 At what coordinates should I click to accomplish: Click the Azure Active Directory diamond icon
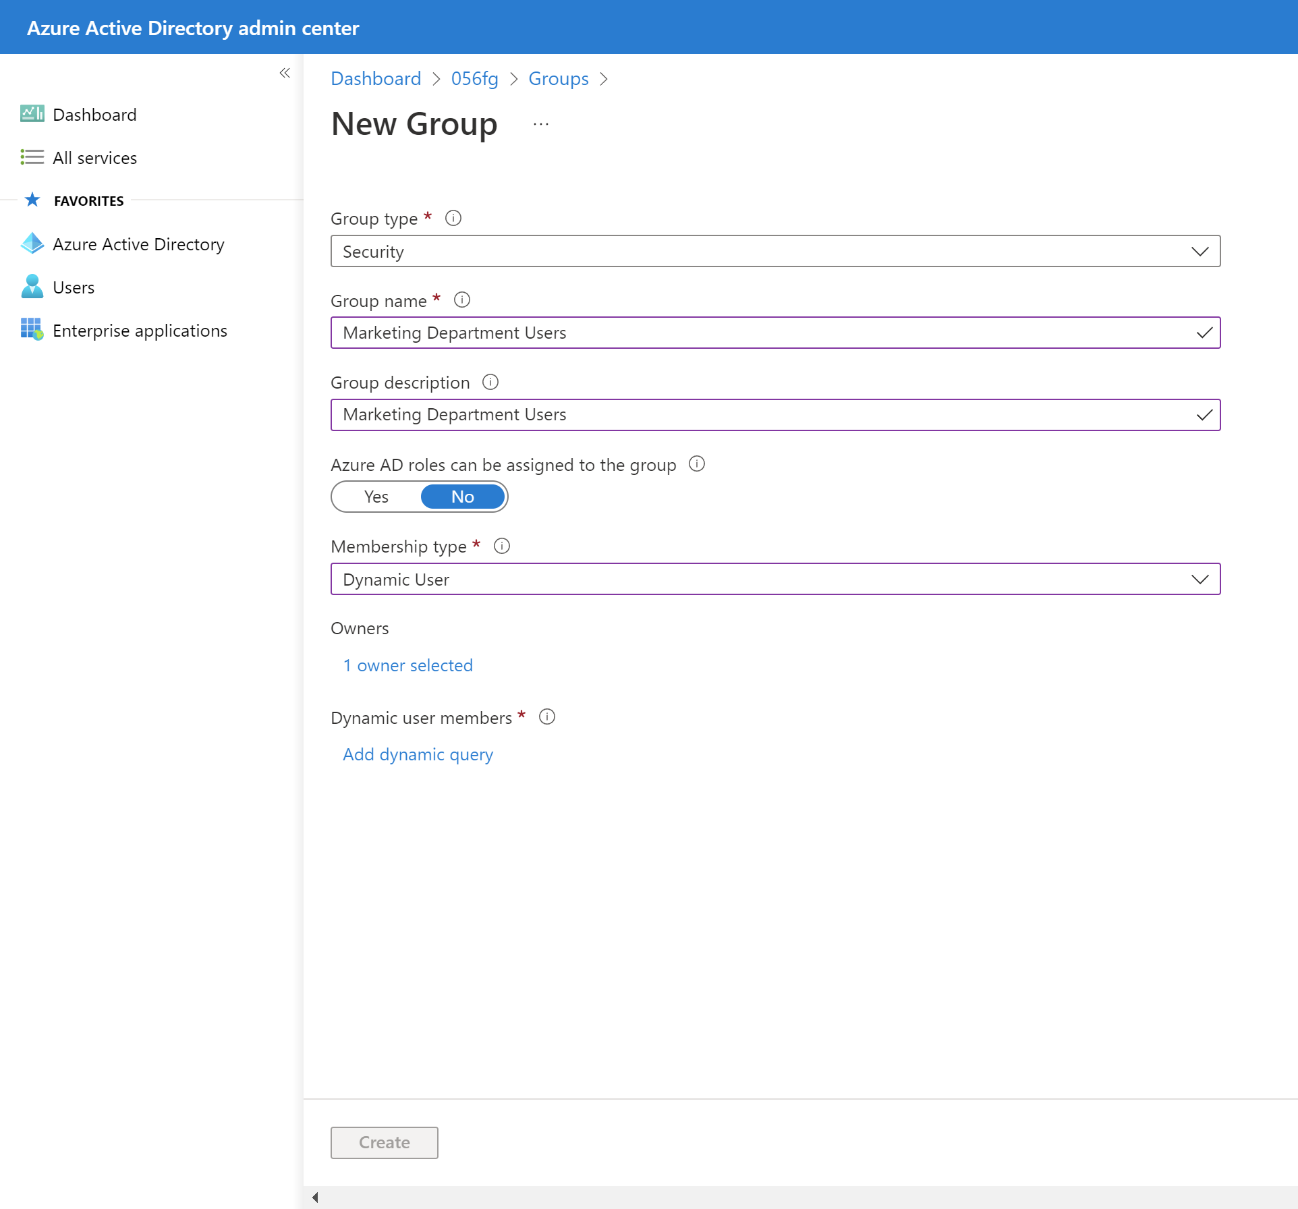[x=32, y=244]
